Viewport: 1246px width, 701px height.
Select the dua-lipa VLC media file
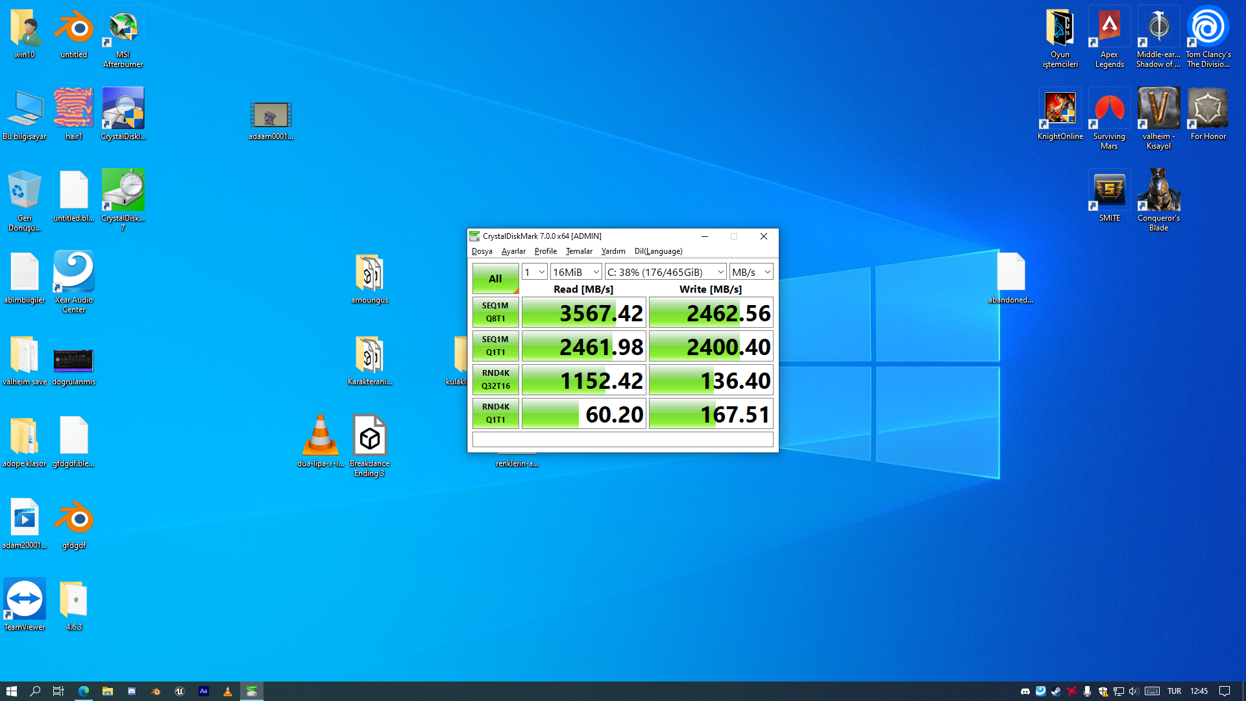[321, 441]
